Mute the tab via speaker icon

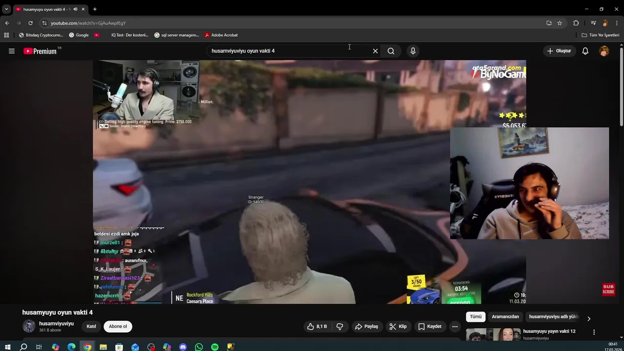pyautogui.click(x=75, y=9)
